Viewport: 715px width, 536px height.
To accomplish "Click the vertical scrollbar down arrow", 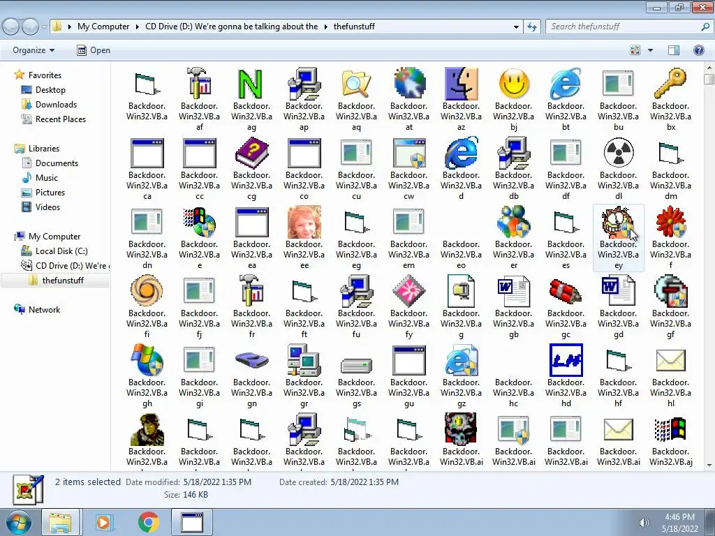I will [x=709, y=466].
